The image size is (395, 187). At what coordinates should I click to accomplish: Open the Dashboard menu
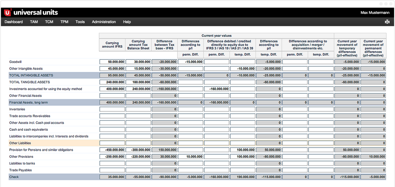click(x=14, y=22)
